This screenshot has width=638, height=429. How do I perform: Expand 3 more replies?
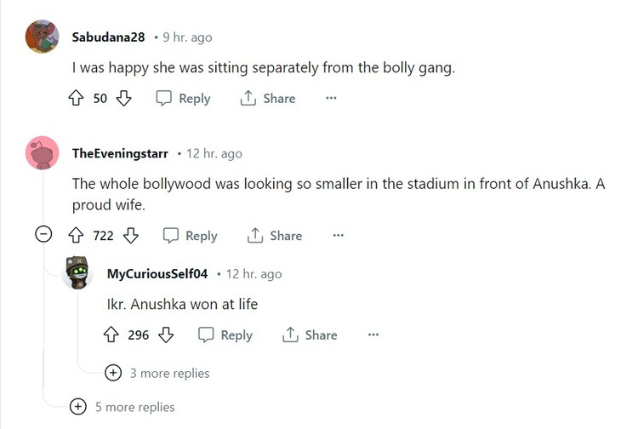113,373
